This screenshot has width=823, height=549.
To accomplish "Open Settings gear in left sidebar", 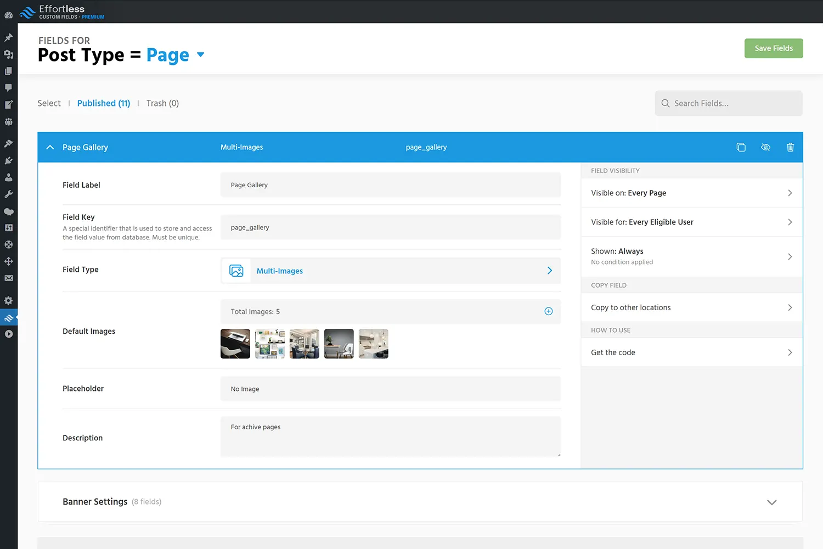I will (x=9, y=300).
